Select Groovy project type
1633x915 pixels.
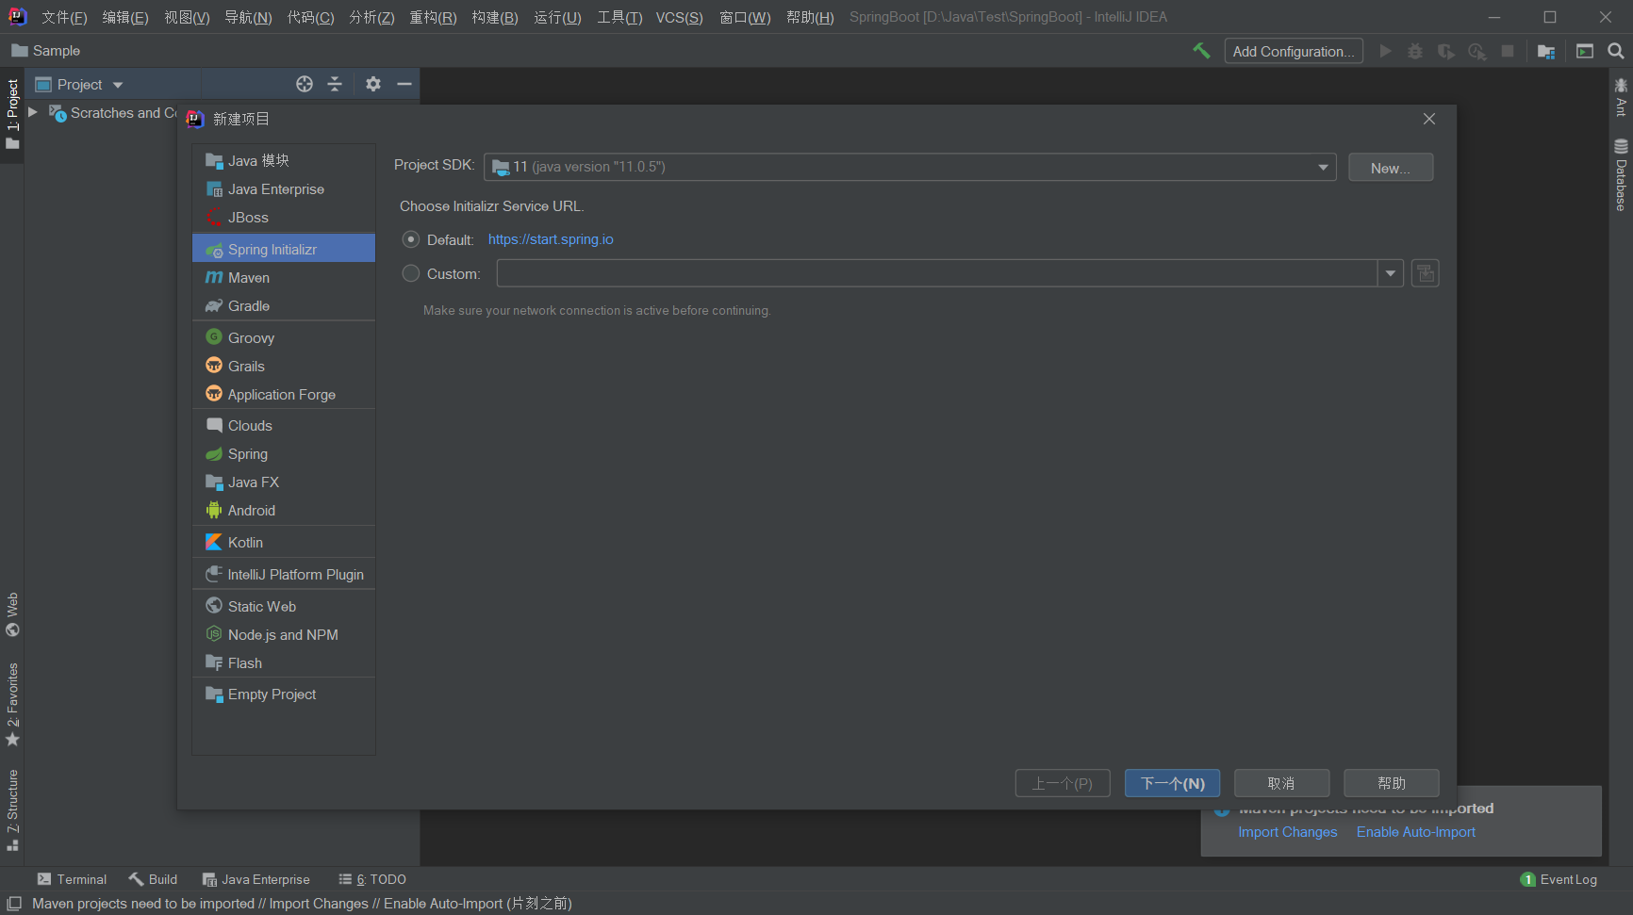[284, 338]
